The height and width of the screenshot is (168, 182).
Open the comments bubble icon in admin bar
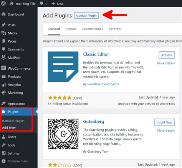(41, 3)
